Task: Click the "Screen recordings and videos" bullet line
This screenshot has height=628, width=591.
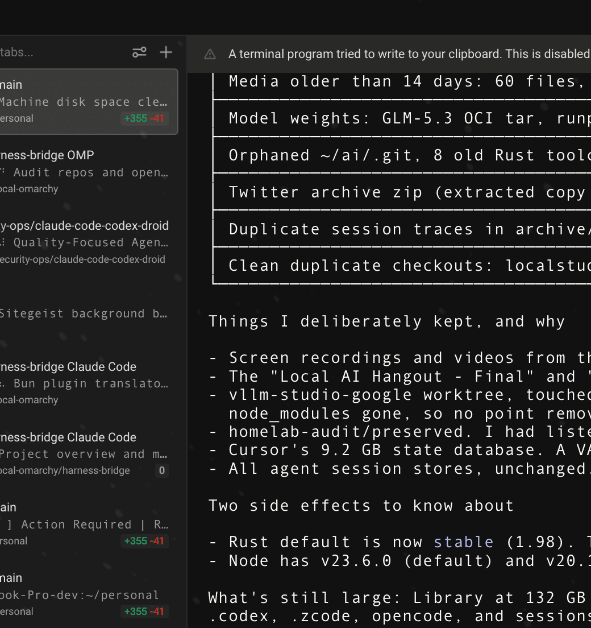Action: tap(399, 358)
